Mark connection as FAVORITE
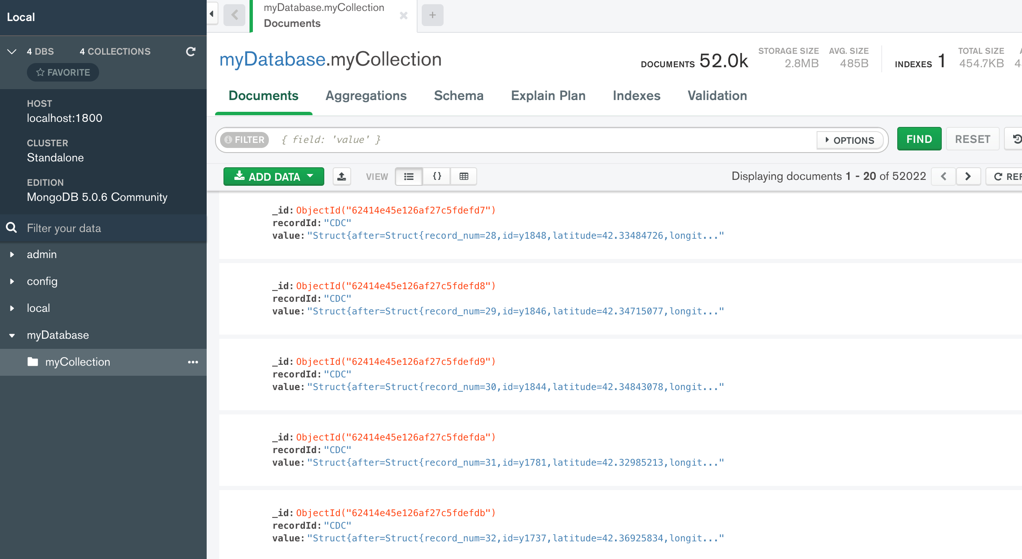Image resolution: width=1022 pixels, height=559 pixels. point(63,72)
